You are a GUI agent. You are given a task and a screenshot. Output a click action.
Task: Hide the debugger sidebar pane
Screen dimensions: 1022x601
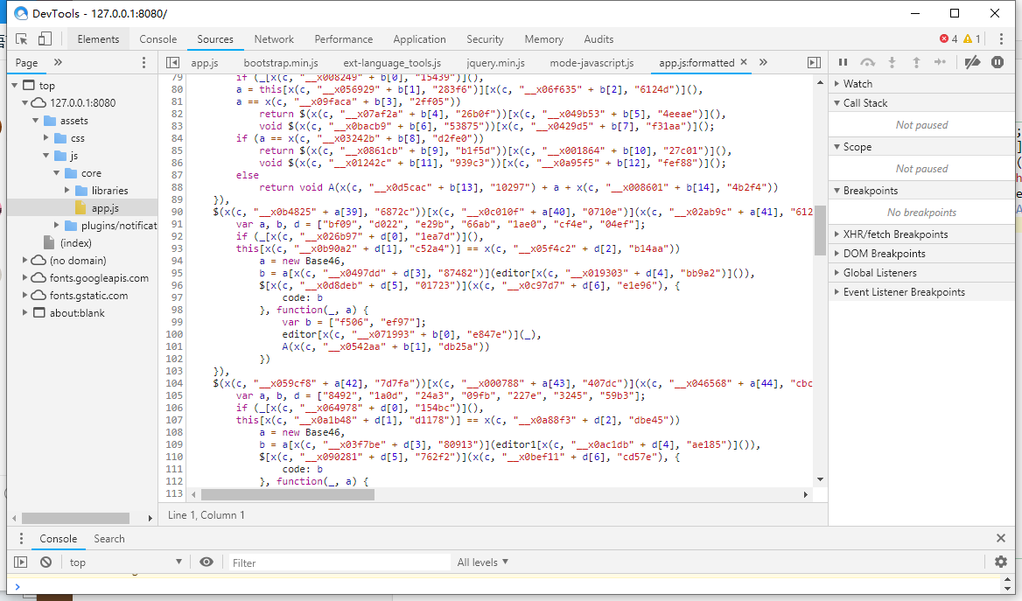(x=814, y=63)
